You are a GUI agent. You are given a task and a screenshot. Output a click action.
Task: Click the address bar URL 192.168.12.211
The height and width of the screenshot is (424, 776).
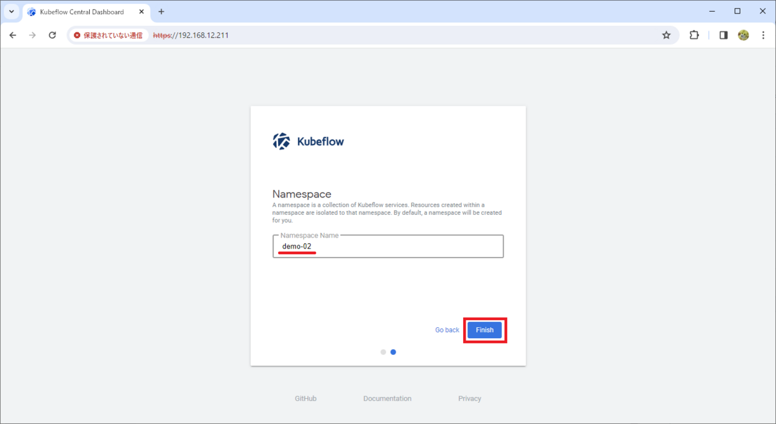click(191, 35)
